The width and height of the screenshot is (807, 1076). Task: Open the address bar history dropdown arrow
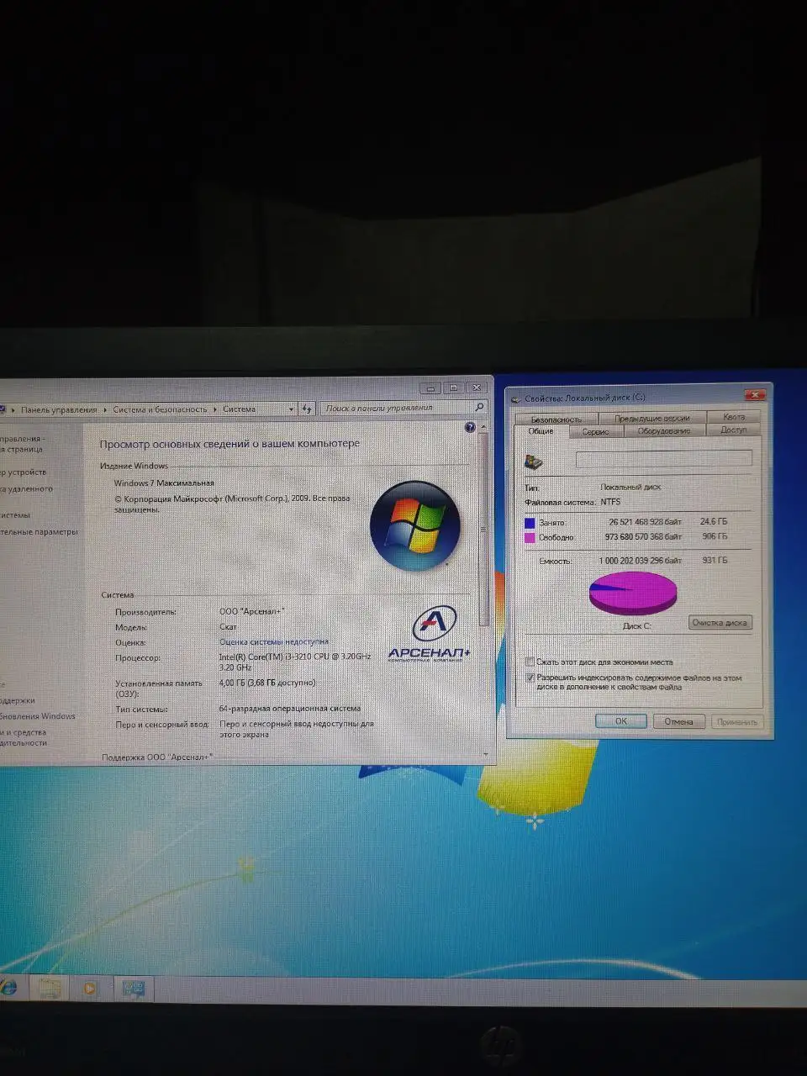(290, 409)
